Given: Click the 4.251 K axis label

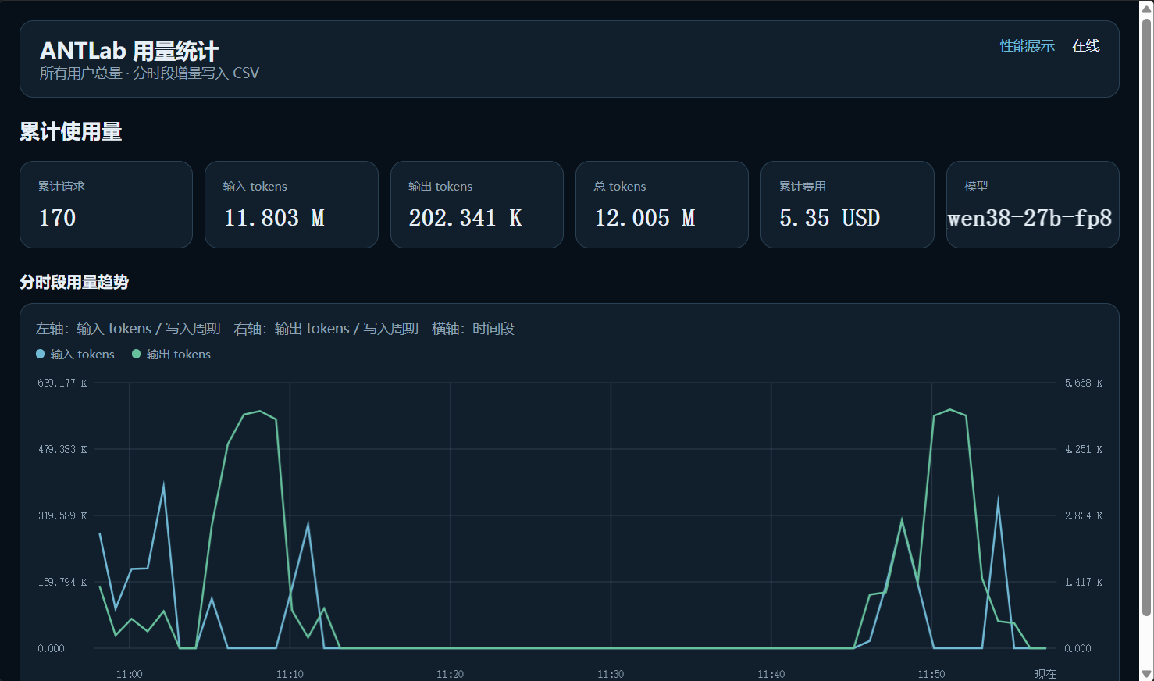Looking at the screenshot, I should pyautogui.click(x=1084, y=450).
